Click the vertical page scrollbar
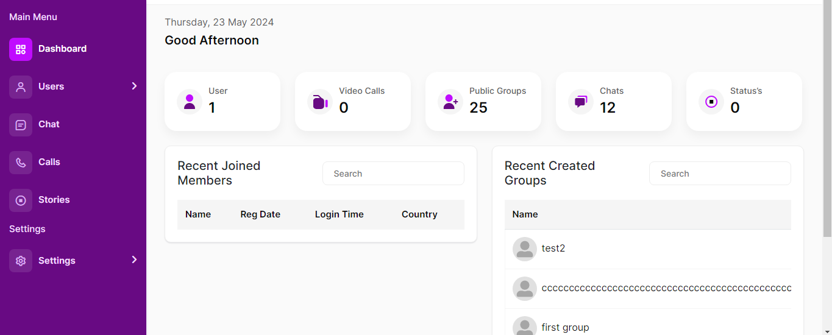The image size is (832, 335). coord(827,122)
